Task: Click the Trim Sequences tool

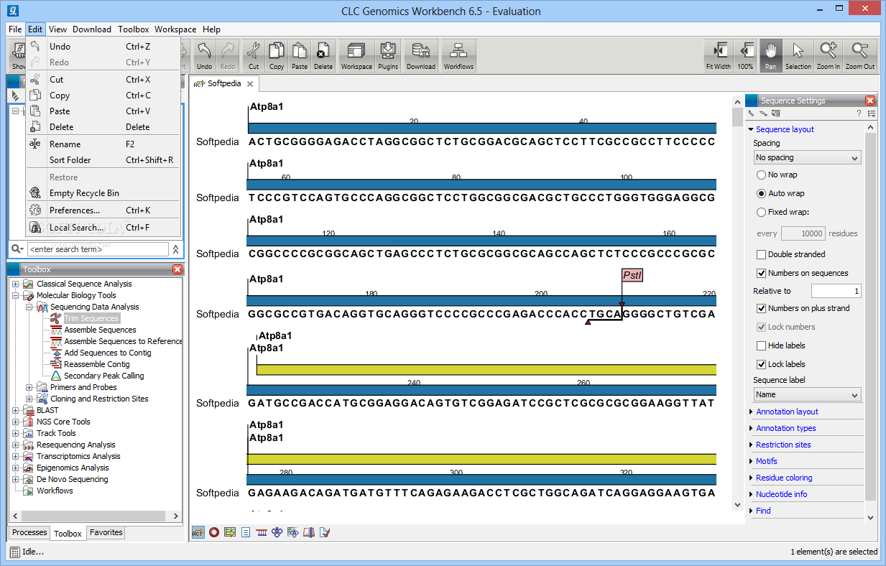Action: pos(91,318)
